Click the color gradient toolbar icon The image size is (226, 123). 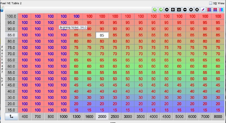[221, 10]
